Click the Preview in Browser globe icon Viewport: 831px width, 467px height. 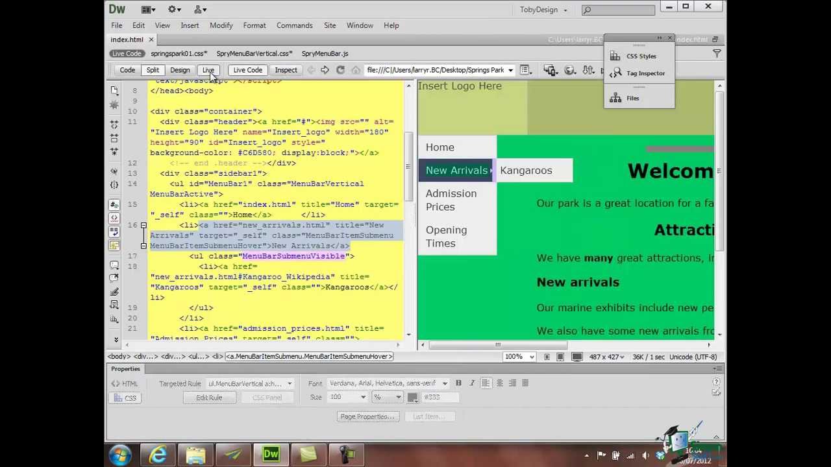pyautogui.click(x=571, y=70)
